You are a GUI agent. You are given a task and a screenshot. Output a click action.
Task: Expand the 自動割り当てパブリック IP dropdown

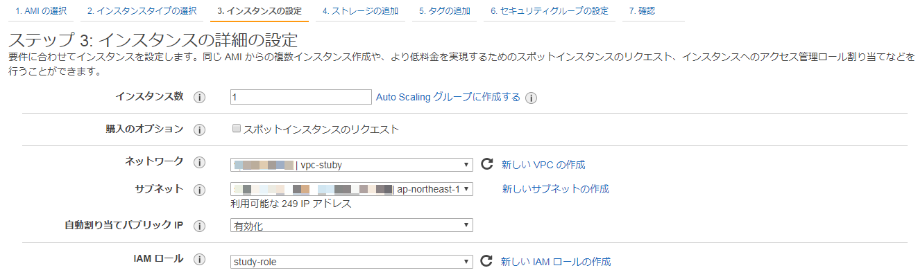pos(351,226)
